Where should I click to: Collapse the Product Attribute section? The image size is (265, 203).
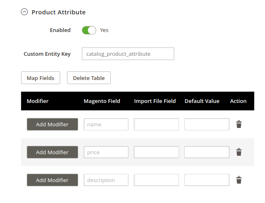(24, 12)
